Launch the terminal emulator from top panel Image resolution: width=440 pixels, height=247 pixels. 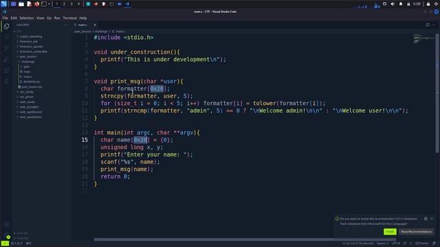click(44, 4)
